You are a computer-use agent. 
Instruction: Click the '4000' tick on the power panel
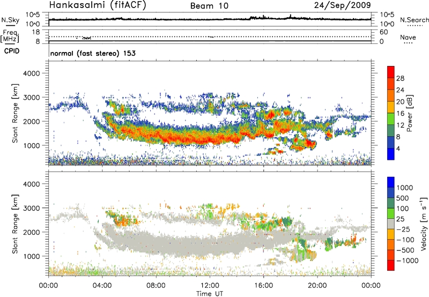pos(32,73)
